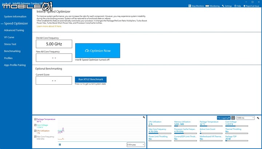The width and height of the screenshot is (262, 149).
Task: Select the Thermal Throttling tile
Action: pos(237,131)
